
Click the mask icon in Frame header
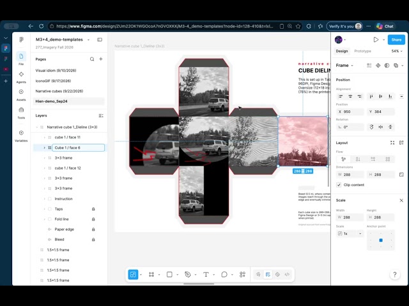coord(387,65)
